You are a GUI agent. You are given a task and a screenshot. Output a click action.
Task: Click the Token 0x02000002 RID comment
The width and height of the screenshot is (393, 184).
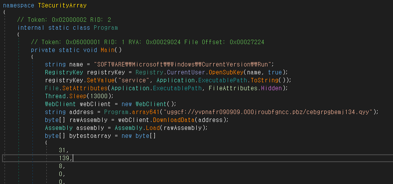(64, 20)
